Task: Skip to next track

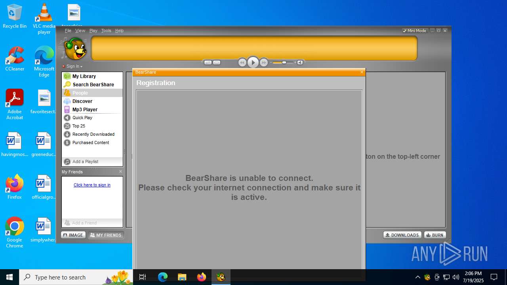Action: point(264,63)
